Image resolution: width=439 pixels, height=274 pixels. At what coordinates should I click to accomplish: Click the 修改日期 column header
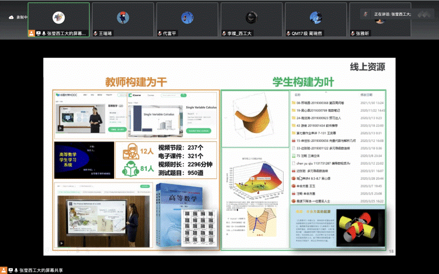[x=367, y=95]
